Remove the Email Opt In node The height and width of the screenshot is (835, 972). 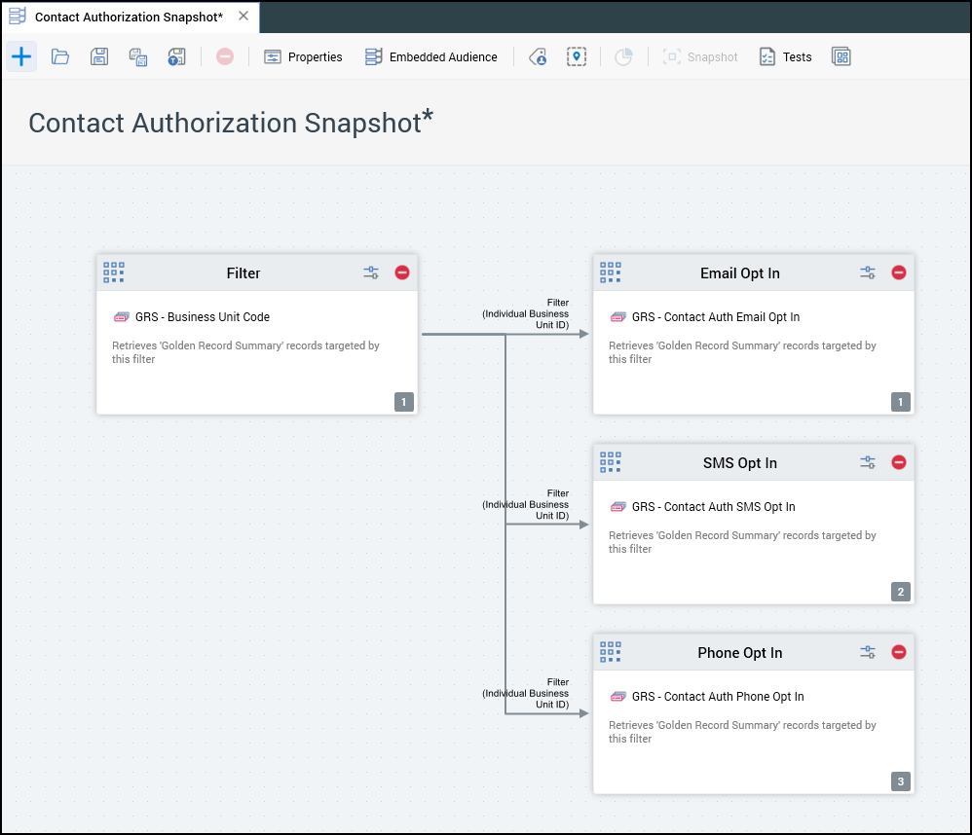pyautogui.click(x=899, y=272)
